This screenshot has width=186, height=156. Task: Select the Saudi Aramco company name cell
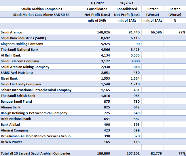[41, 32]
